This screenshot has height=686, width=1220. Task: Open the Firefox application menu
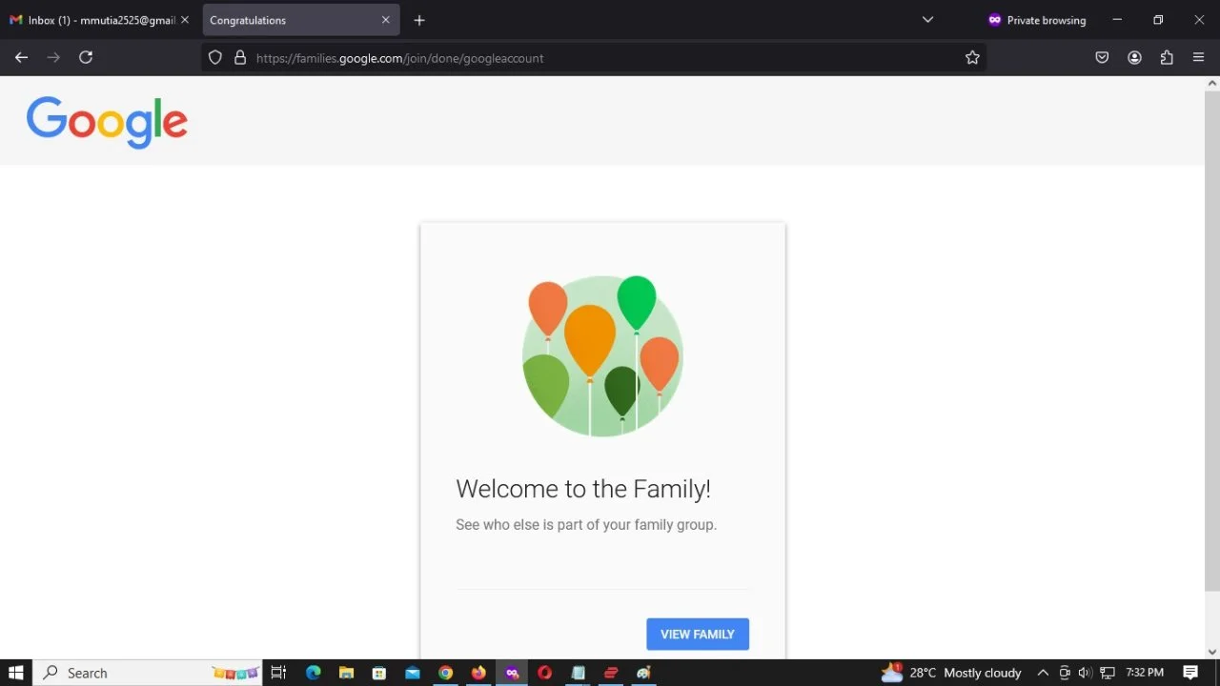pyautogui.click(x=1199, y=57)
